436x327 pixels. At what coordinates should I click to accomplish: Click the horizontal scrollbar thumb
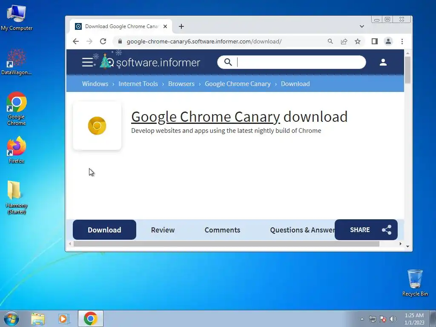pos(227,244)
